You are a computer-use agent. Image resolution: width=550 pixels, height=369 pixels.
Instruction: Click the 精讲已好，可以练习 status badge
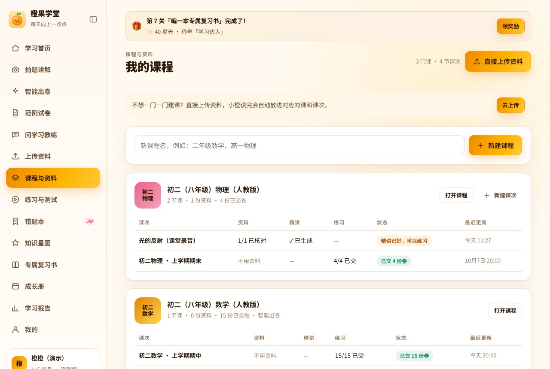click(404, 241)
